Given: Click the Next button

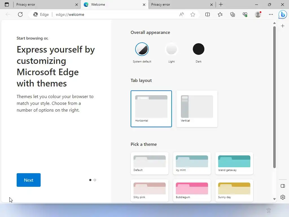Looking at the screenshot, I should tap(29, 180).
